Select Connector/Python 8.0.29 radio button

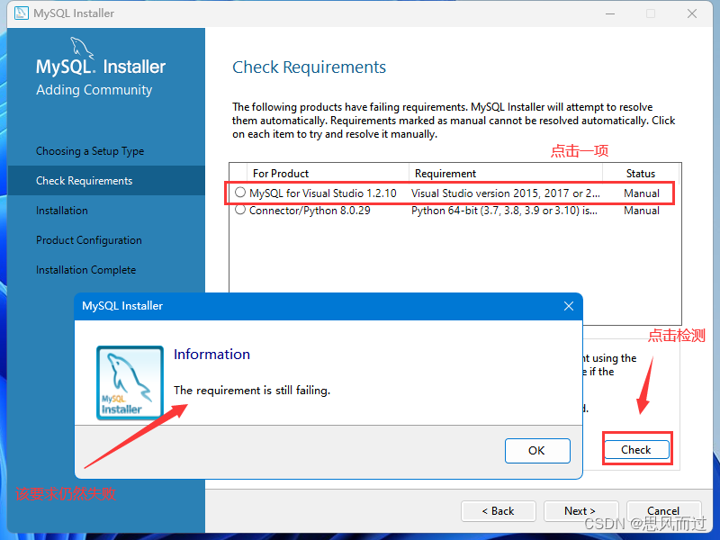click(240, 210)
